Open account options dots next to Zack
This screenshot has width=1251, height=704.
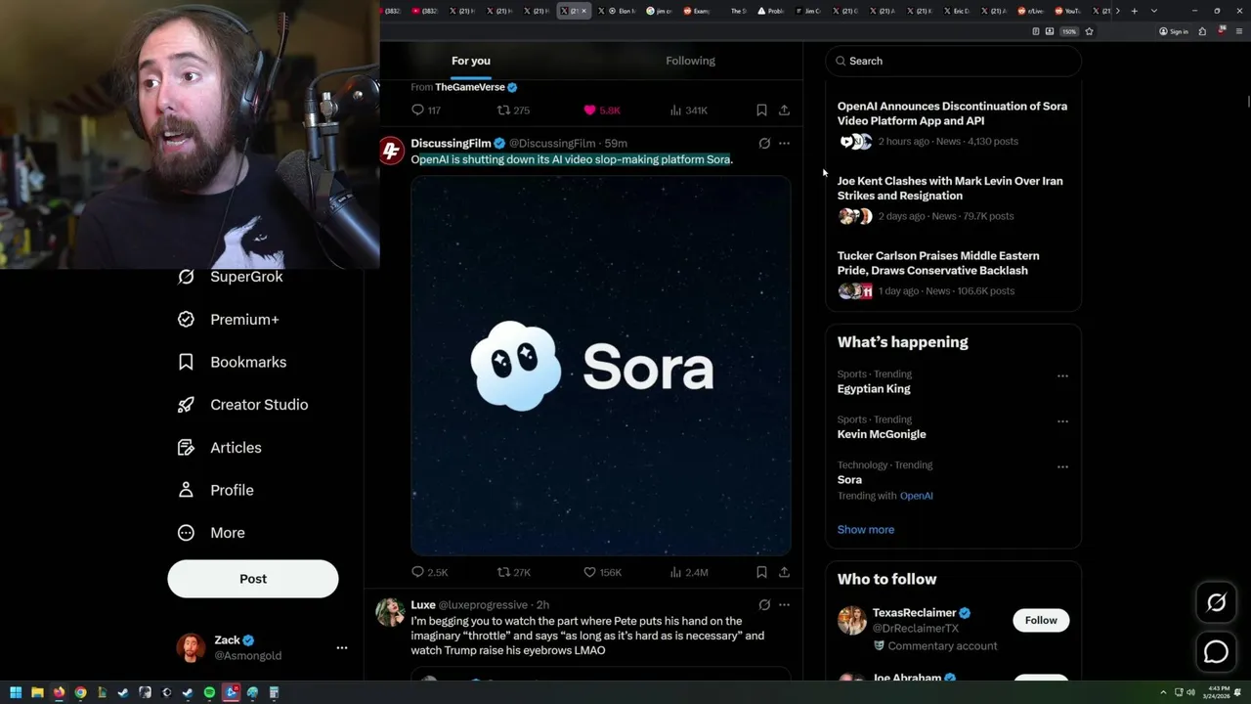(342, 647)
